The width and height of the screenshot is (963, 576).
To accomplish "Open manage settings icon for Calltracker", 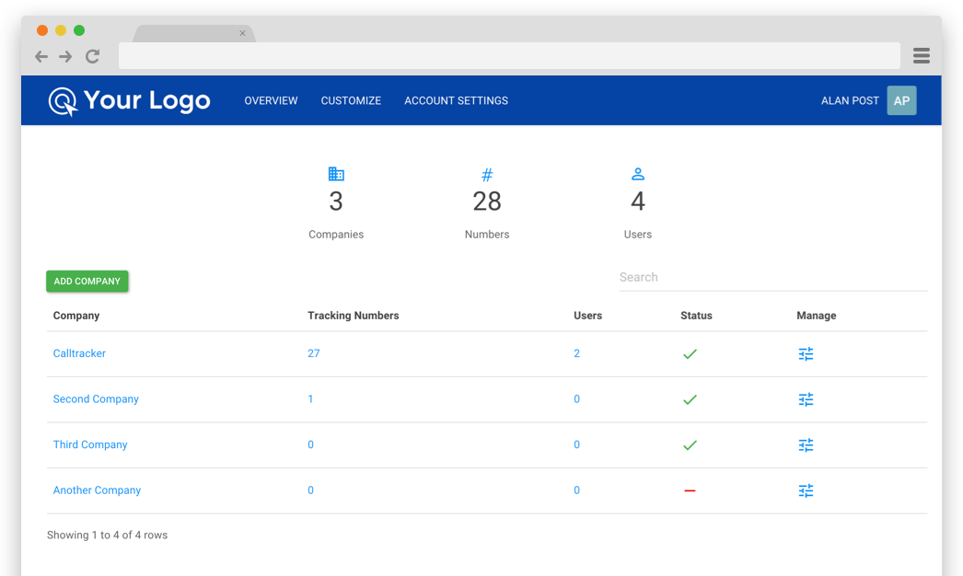I will point(806,353).
